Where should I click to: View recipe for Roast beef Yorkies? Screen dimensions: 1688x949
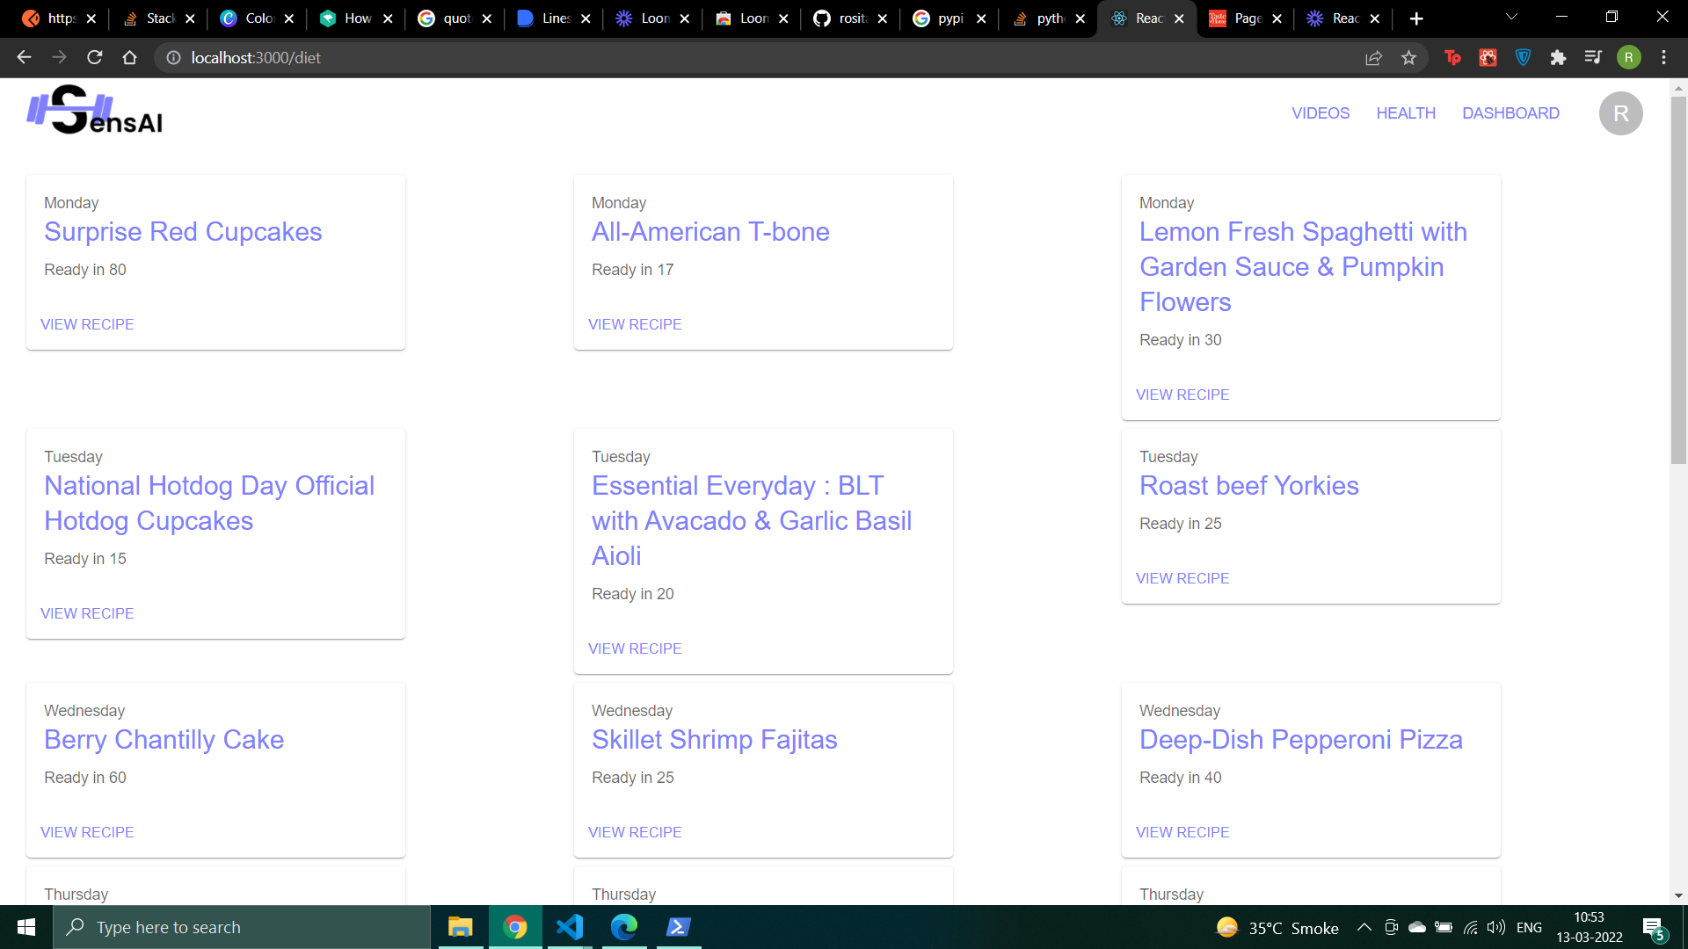[x=1182, y=577]
